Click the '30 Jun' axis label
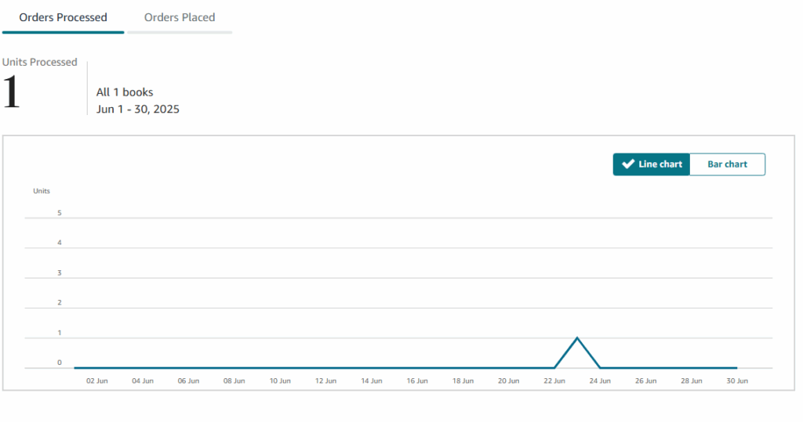This screenshot has width=803, height=422. click(x=737, y=381)
